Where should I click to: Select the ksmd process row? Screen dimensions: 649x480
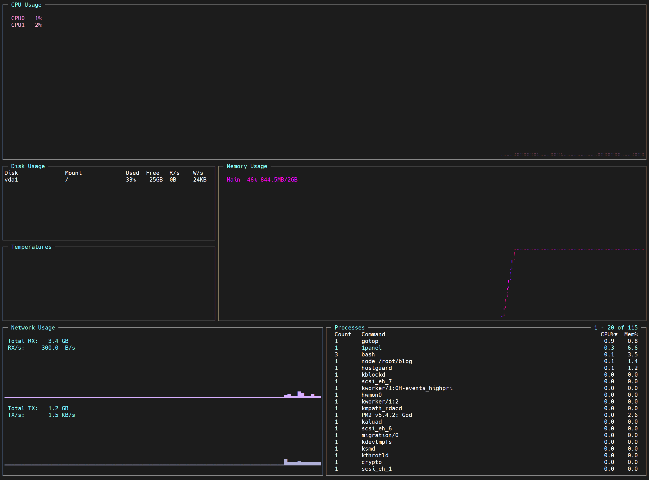pyautogui.click(x=486, y=449)
